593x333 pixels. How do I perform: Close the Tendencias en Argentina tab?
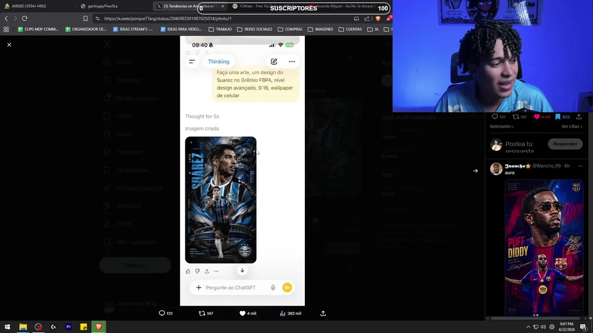click(222, 6)
